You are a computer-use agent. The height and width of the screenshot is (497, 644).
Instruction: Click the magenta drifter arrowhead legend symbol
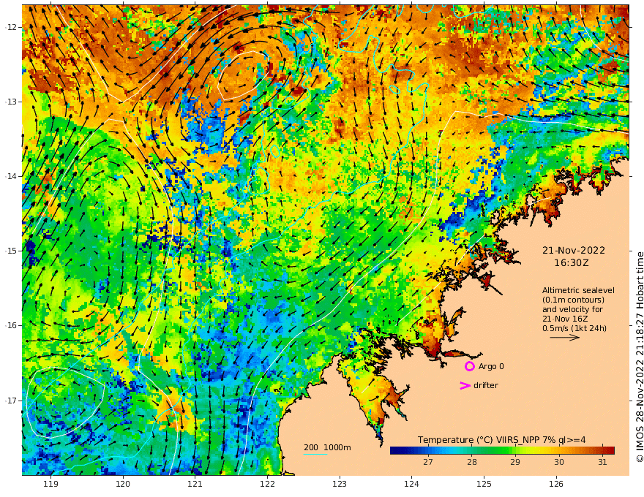tap(465, 385)
